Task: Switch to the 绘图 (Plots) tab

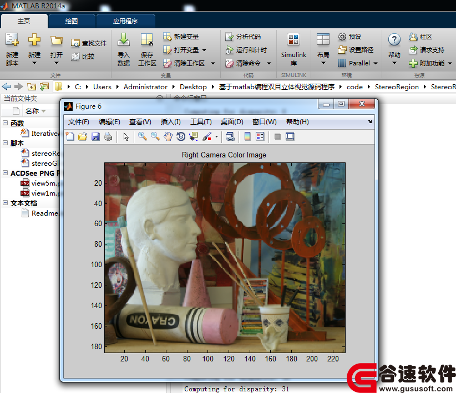Action: click(72, 21)
